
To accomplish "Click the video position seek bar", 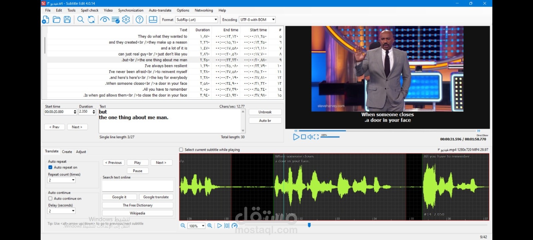I will 387,131.
